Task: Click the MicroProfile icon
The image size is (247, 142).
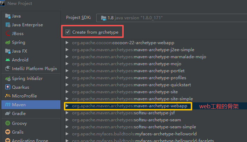Action: (8, 96)
